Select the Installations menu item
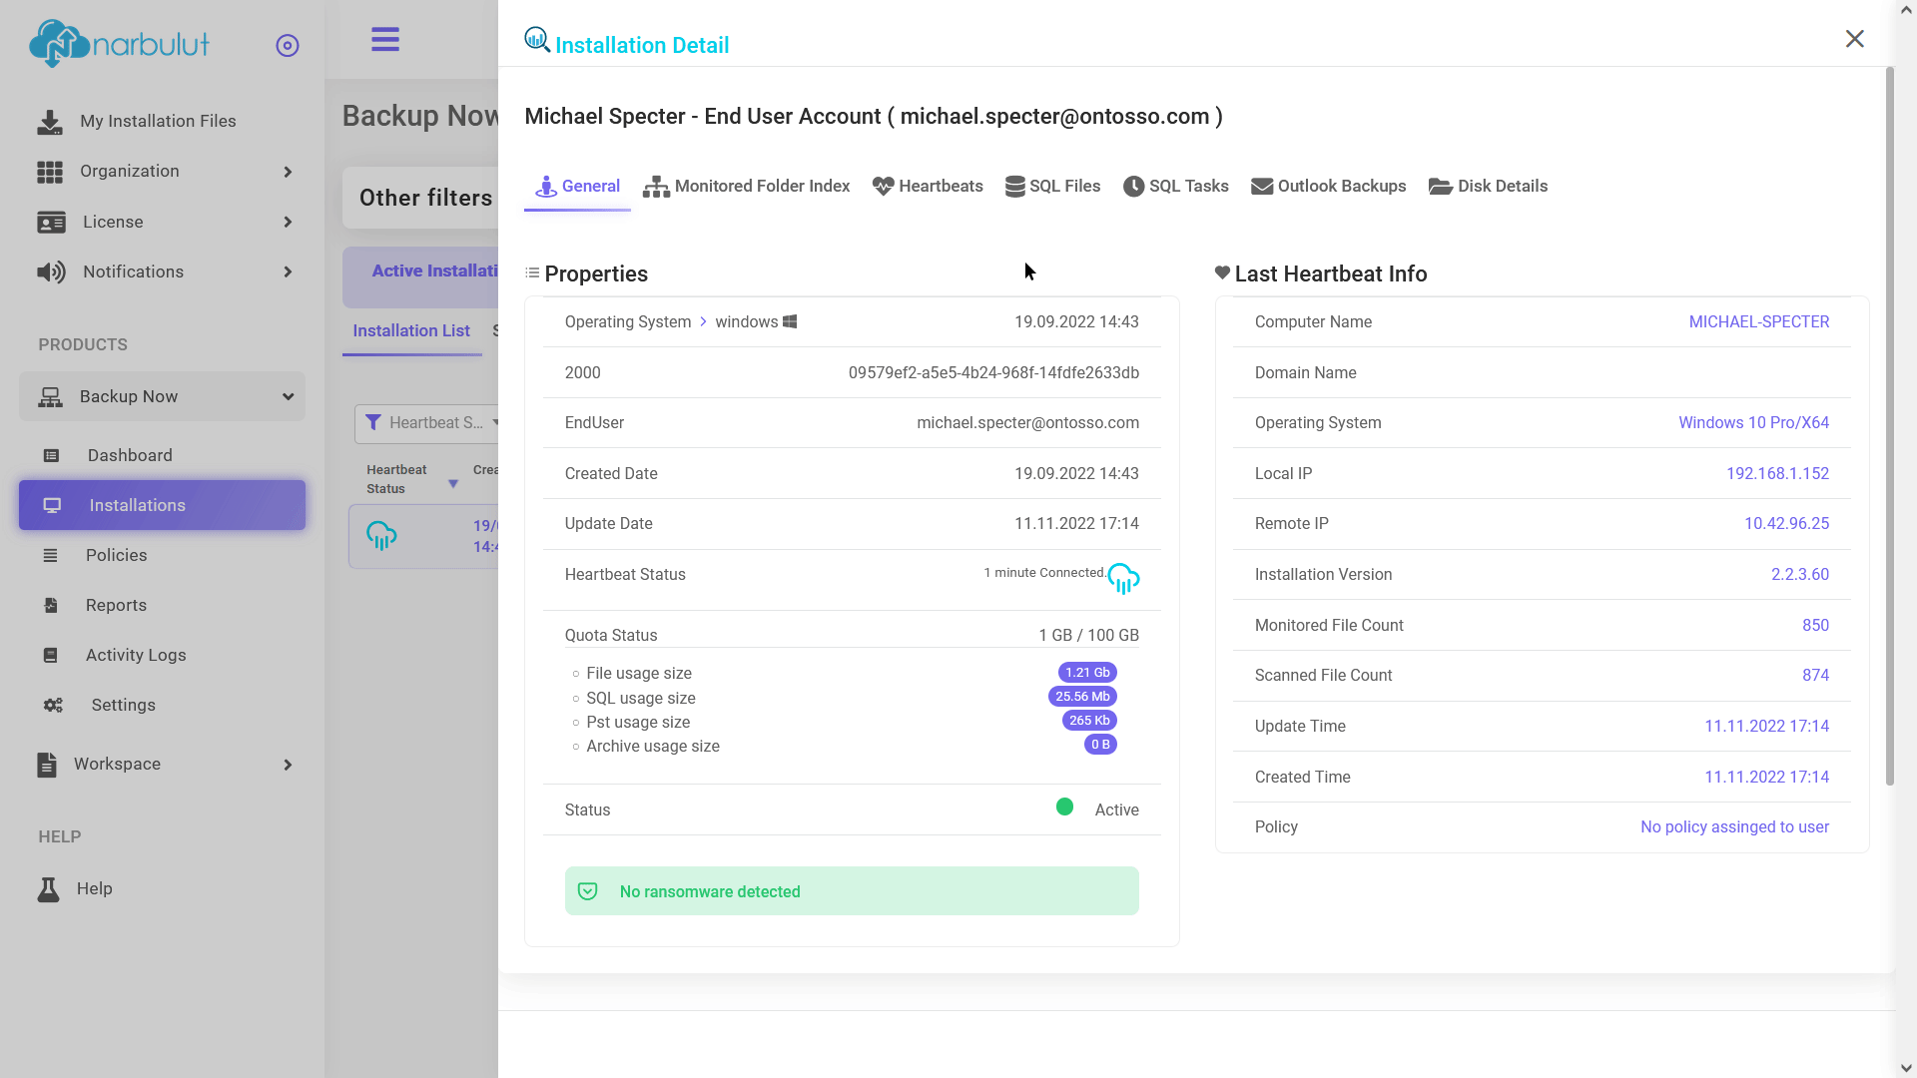 click(162, 505)
